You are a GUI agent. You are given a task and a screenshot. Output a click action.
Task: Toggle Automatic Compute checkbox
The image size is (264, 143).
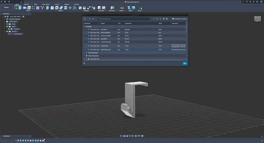[x=173, y=19]
